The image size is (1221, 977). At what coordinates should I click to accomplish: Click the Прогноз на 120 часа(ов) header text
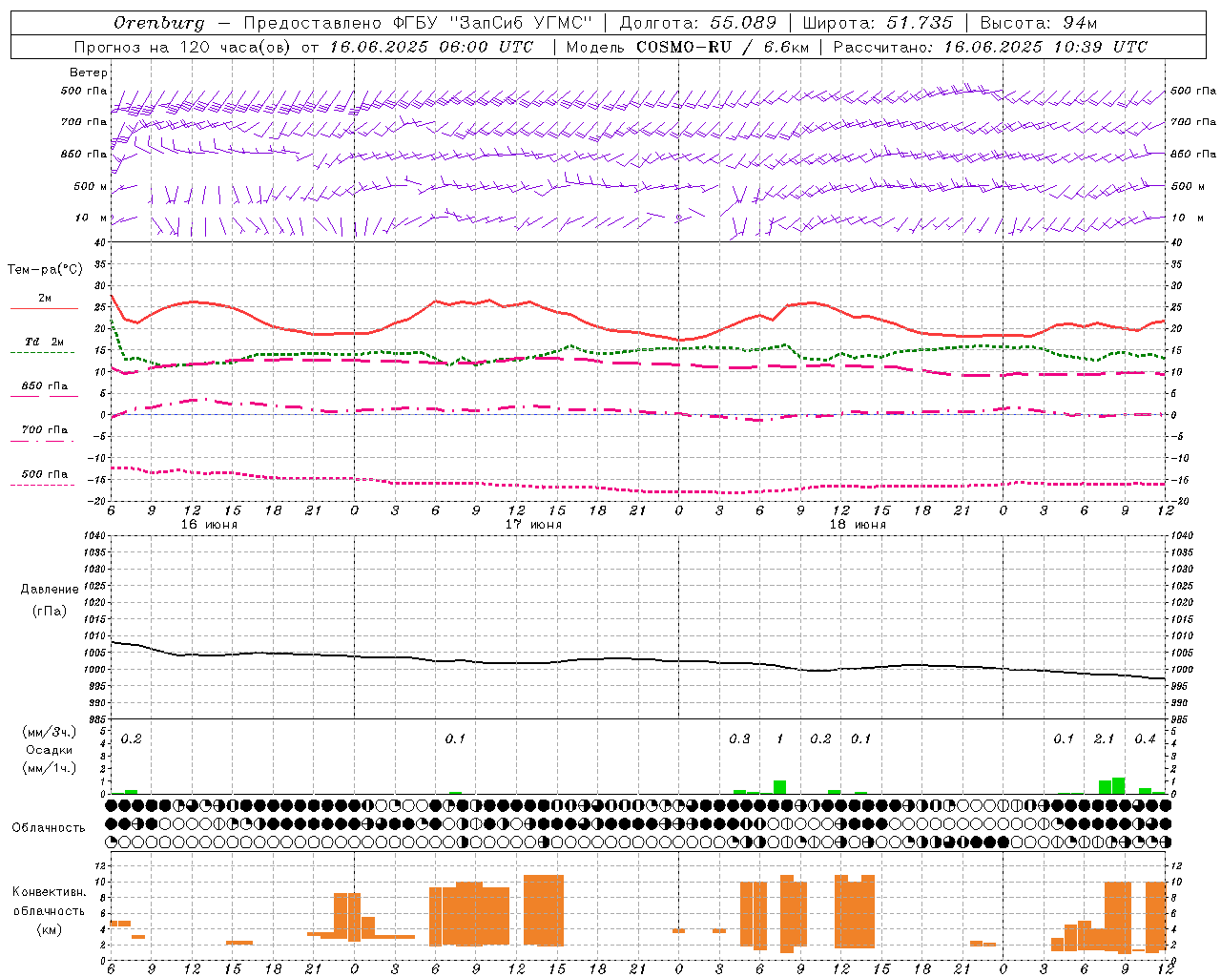[x=184, y=47]
